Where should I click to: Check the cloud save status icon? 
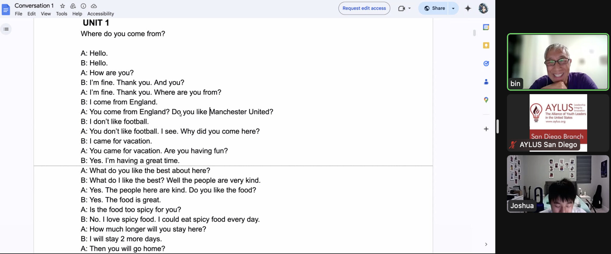(x=94, y=6)
